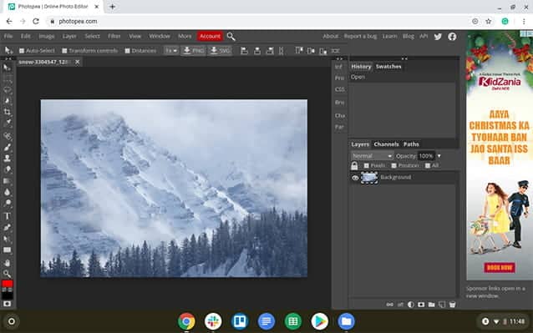Screen dimensions: 533x333
Task: Select the Magic Wand tool
Action: pos(8,101)
